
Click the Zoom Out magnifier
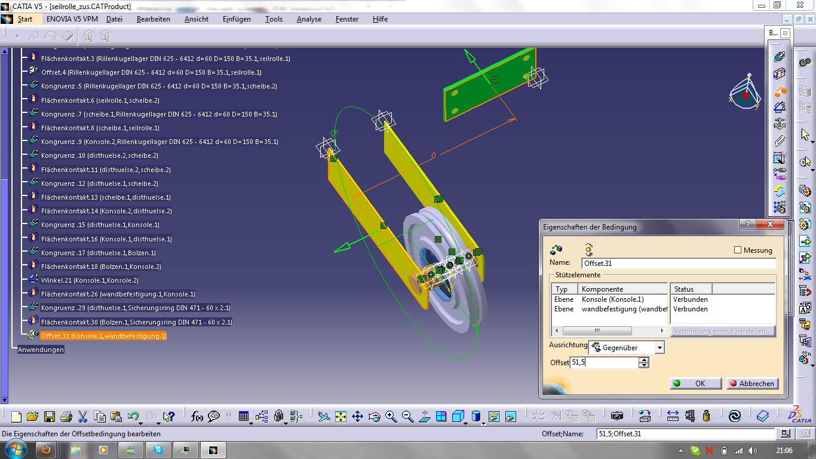(407, 417)
